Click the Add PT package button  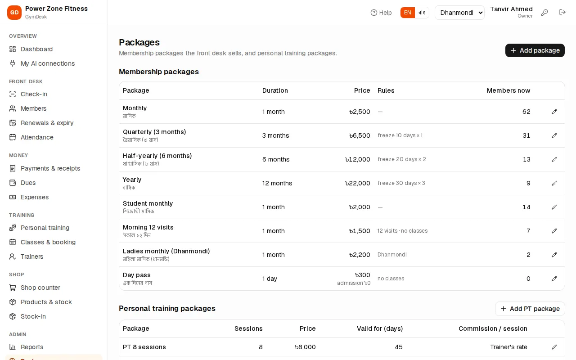pyautogui.click(x=530, y=309)
